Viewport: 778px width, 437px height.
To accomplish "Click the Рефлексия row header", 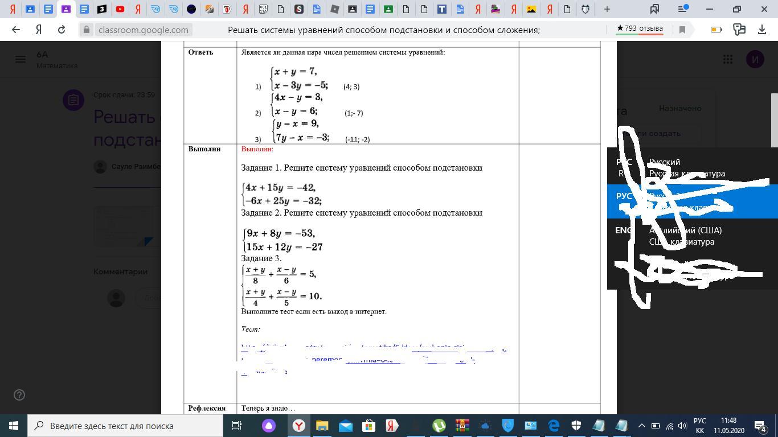I will coord(207,409).
